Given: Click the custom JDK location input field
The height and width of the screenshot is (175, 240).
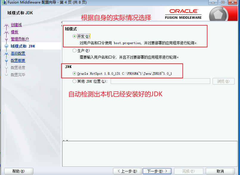Looking at the screenshot, I should 160,81.
